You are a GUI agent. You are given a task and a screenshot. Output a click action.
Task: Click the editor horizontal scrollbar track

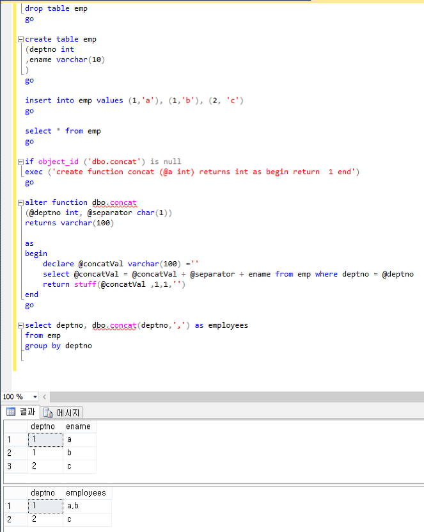[237, 397]
